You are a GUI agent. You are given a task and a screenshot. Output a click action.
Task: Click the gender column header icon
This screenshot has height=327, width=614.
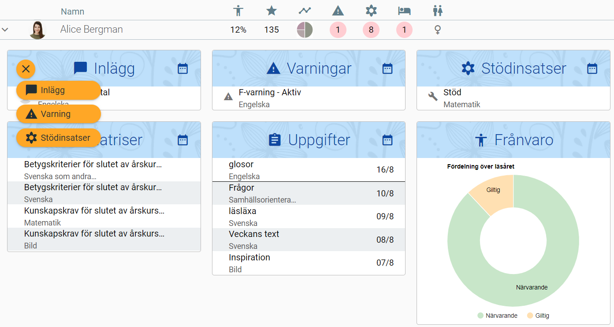(437, 11)
